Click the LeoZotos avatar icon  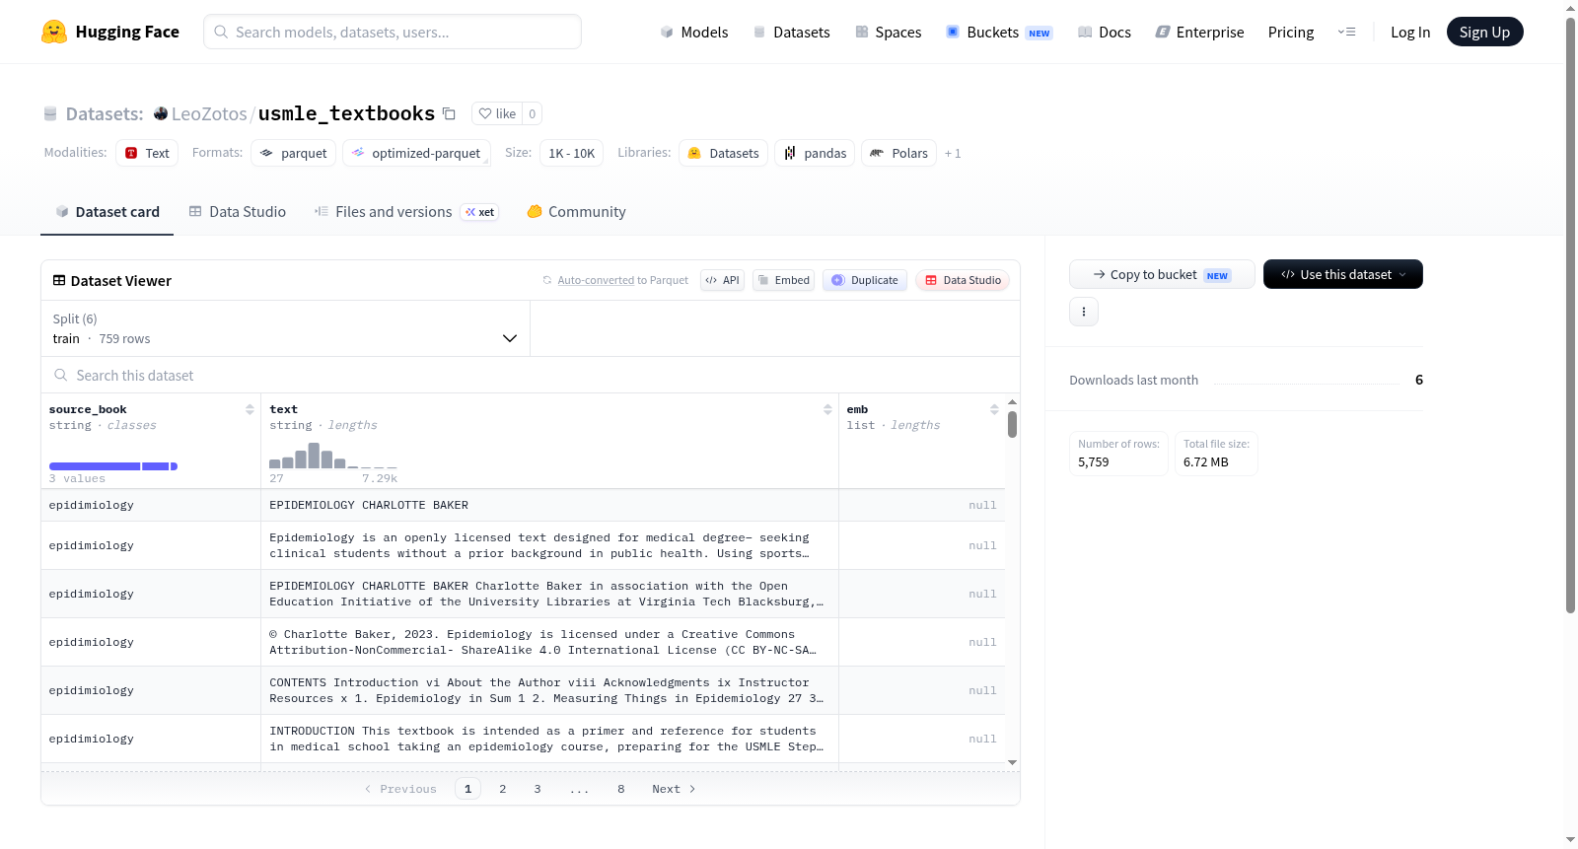pos(161,113)
